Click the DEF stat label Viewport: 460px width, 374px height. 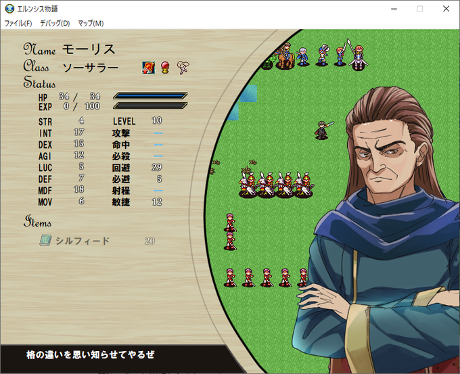(x=45, y=179)
